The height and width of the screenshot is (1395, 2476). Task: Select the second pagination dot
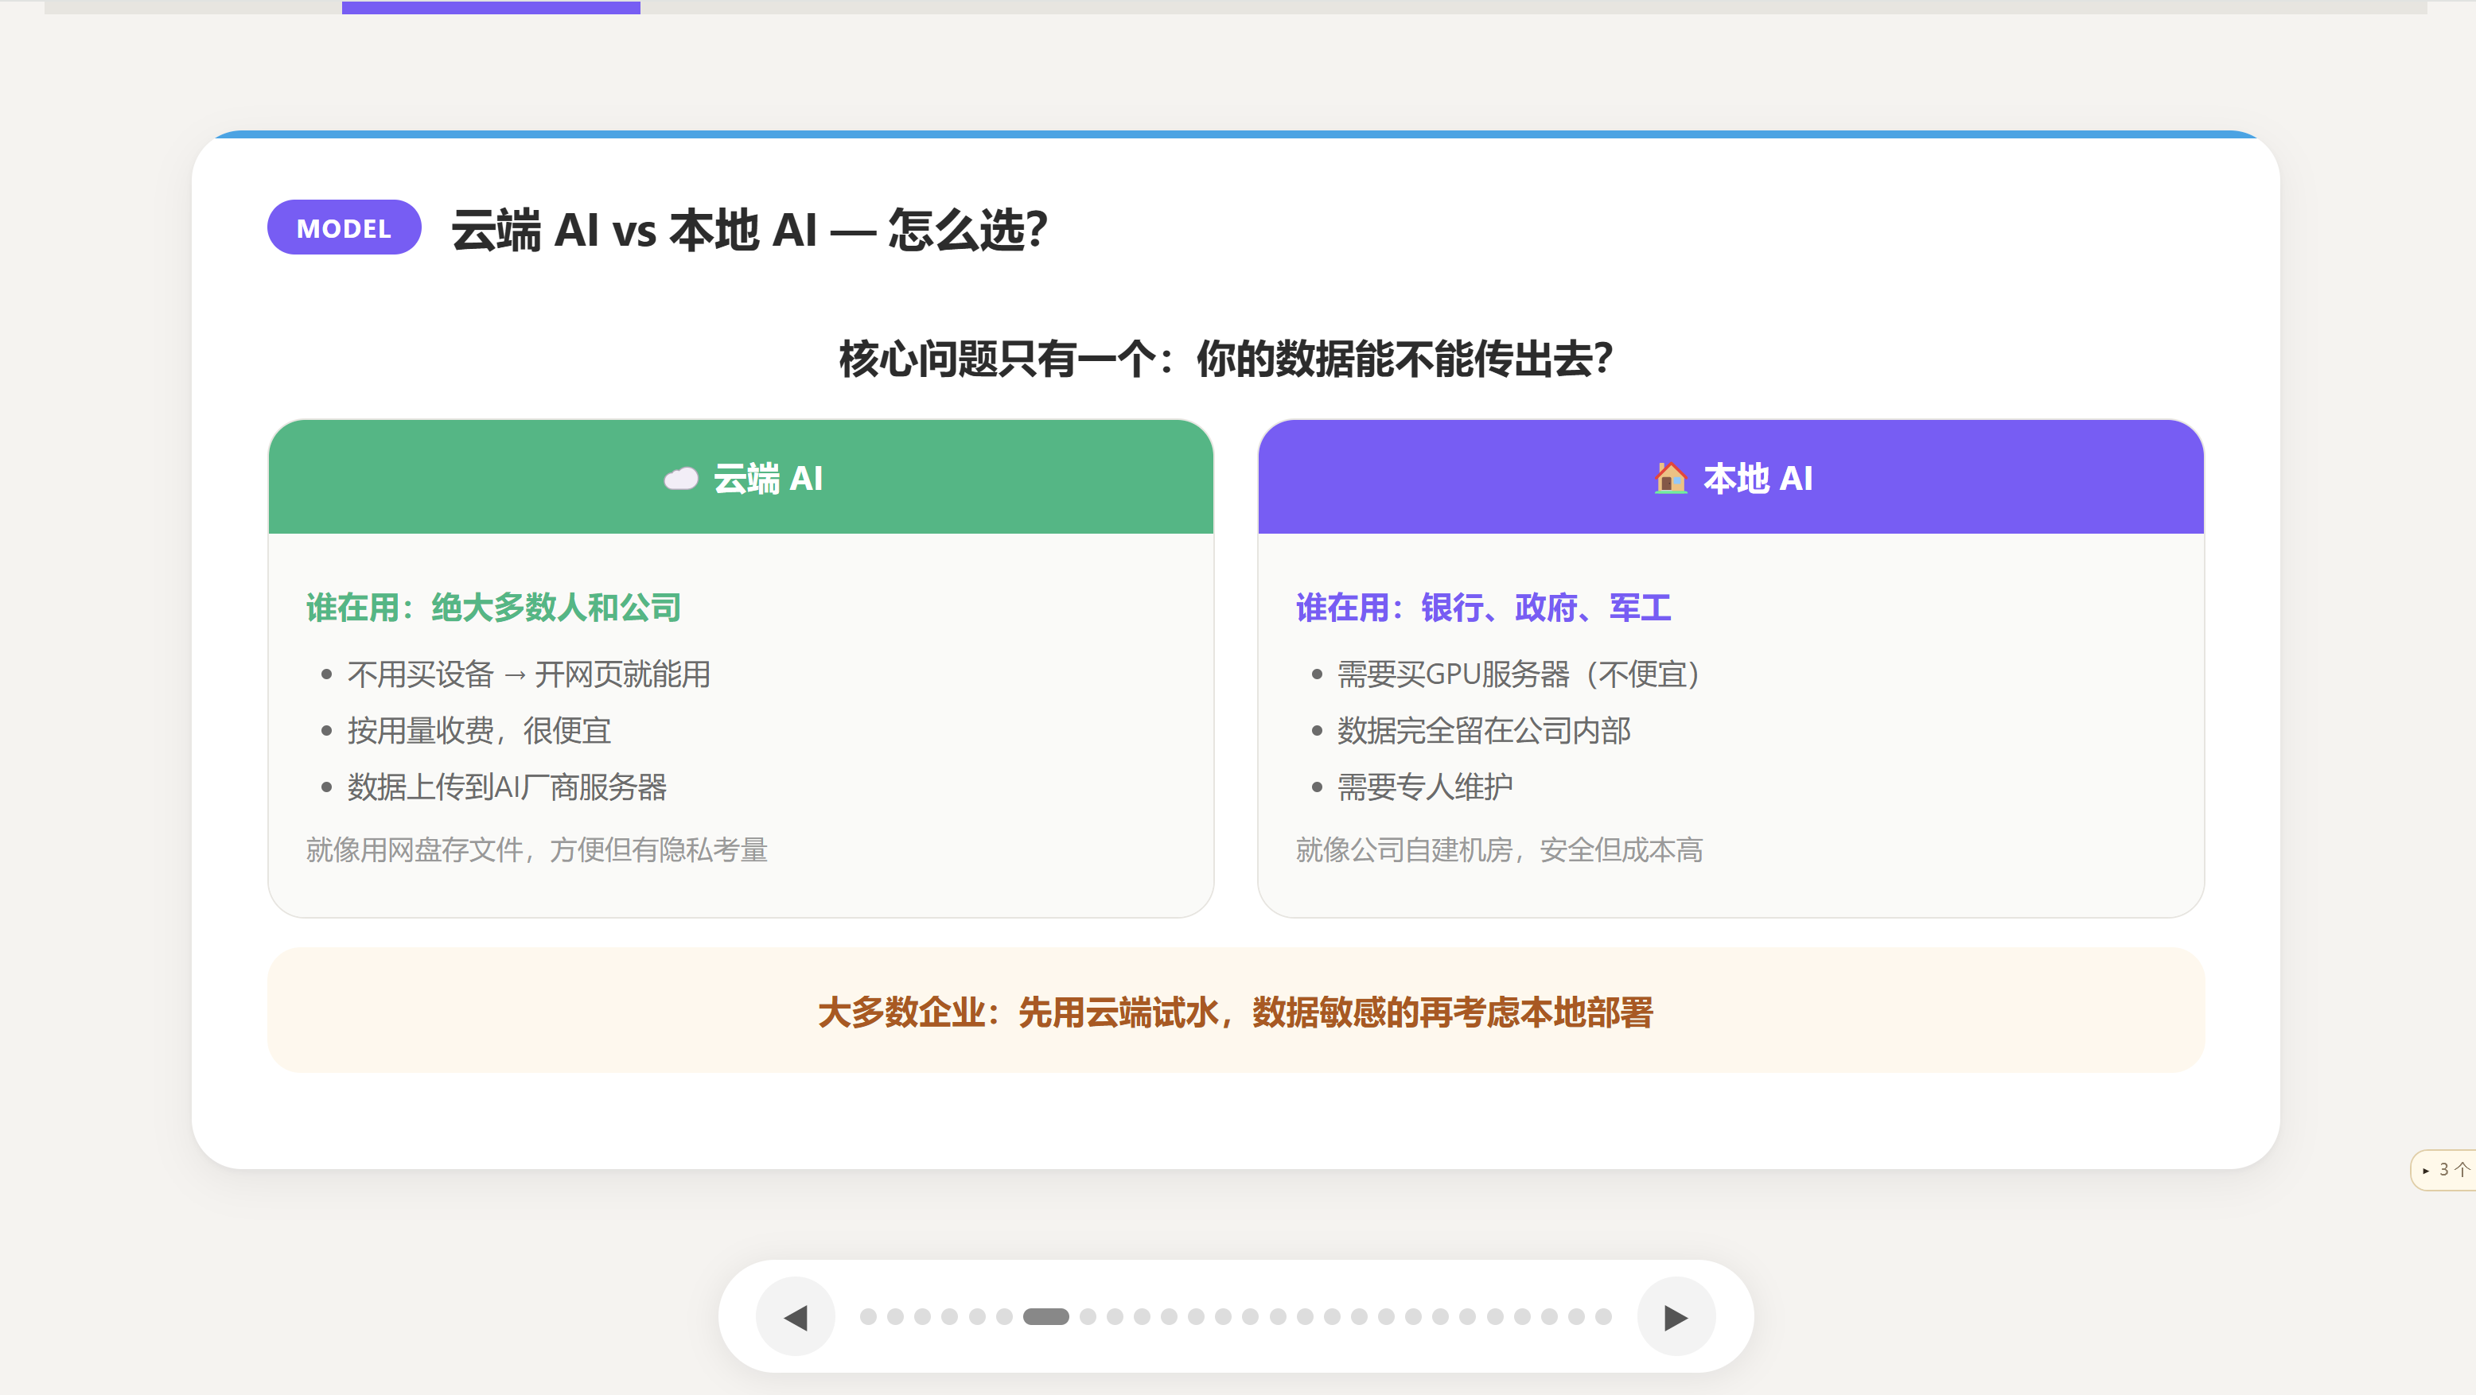[x=895, y=1316]
